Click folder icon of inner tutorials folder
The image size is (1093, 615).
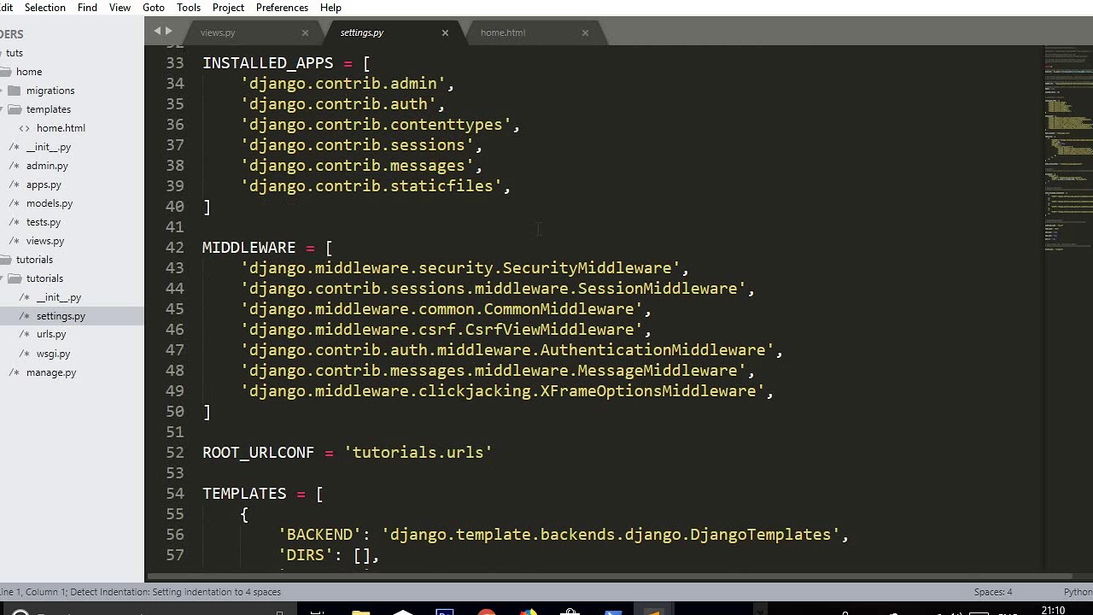coord(14,278)
